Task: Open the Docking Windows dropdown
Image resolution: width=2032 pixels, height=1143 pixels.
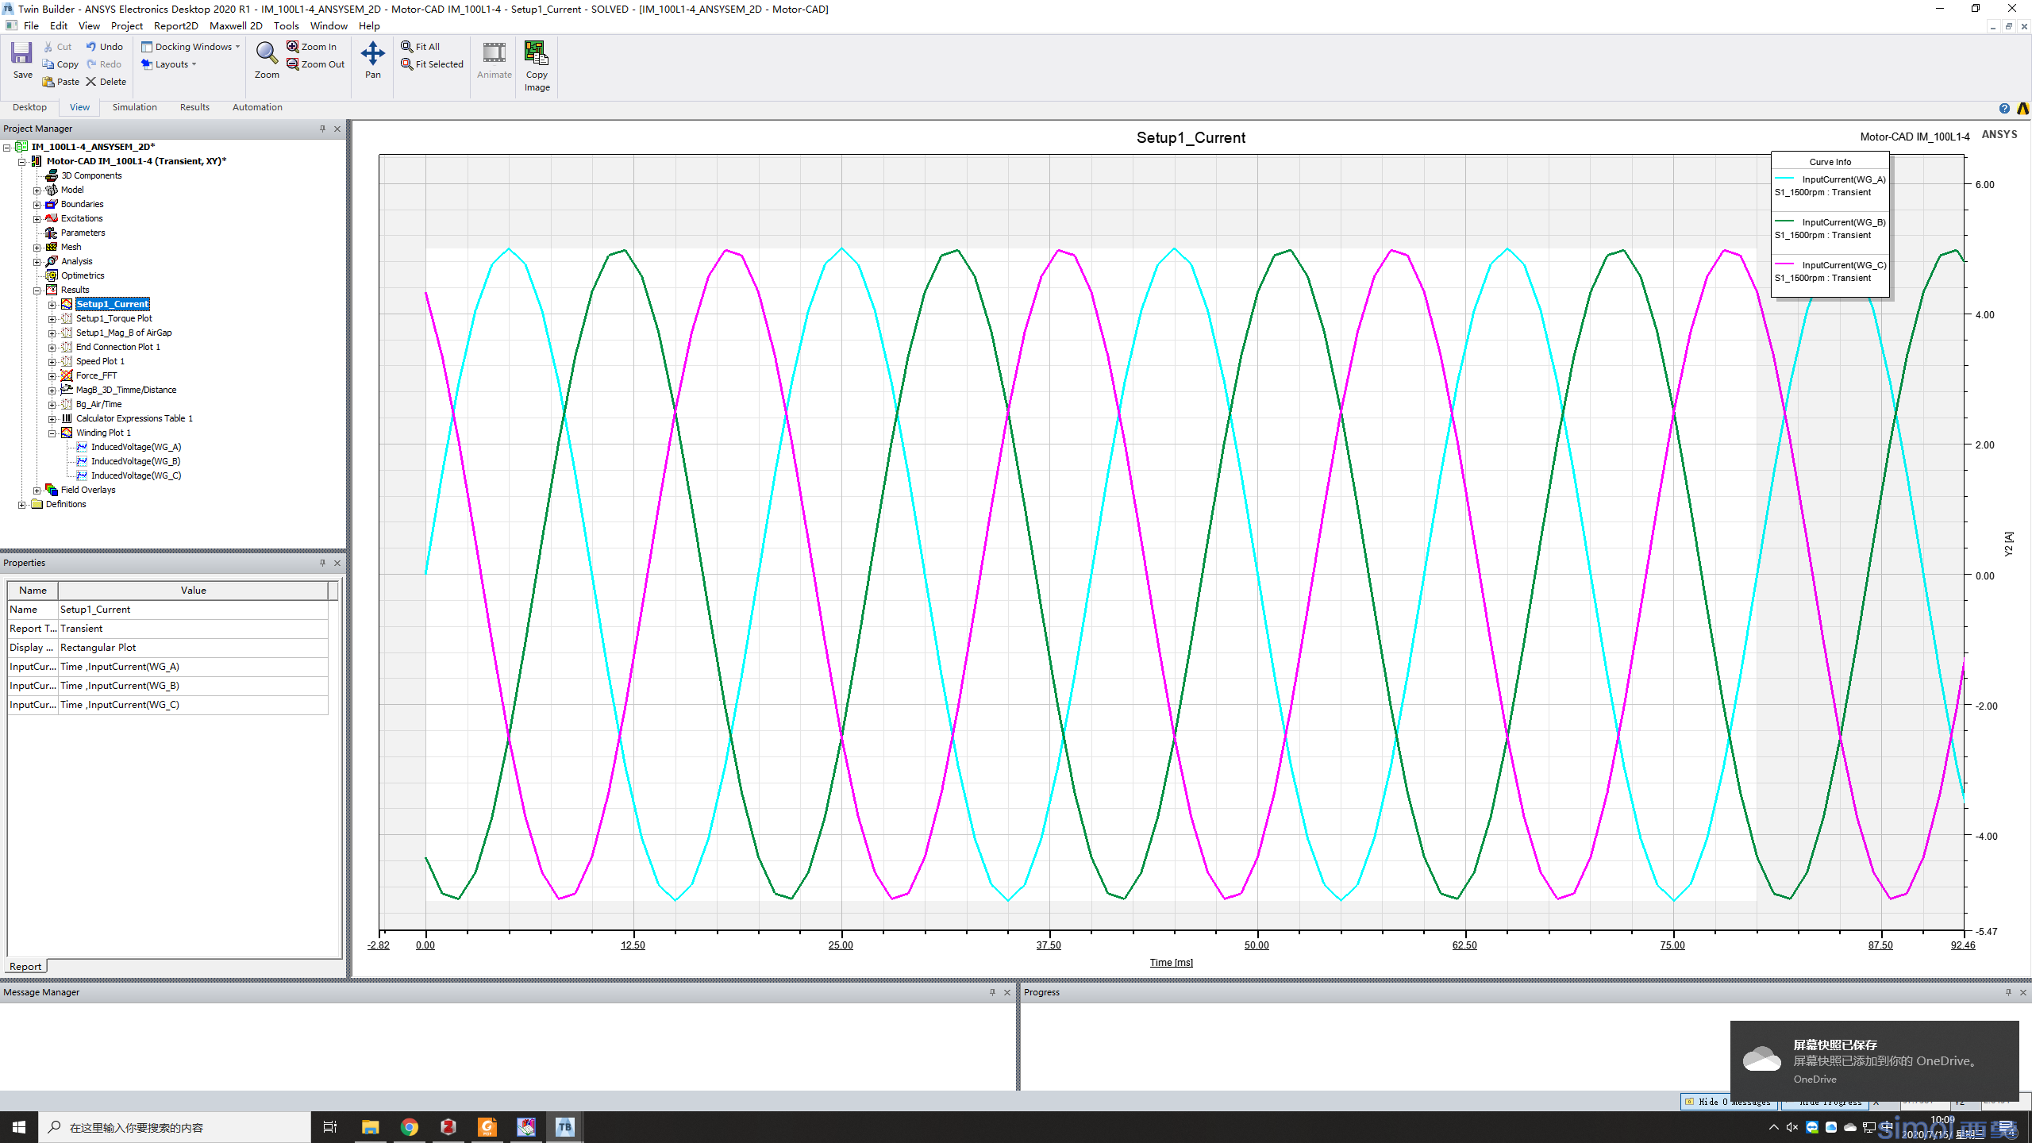Action: [190, 47]
